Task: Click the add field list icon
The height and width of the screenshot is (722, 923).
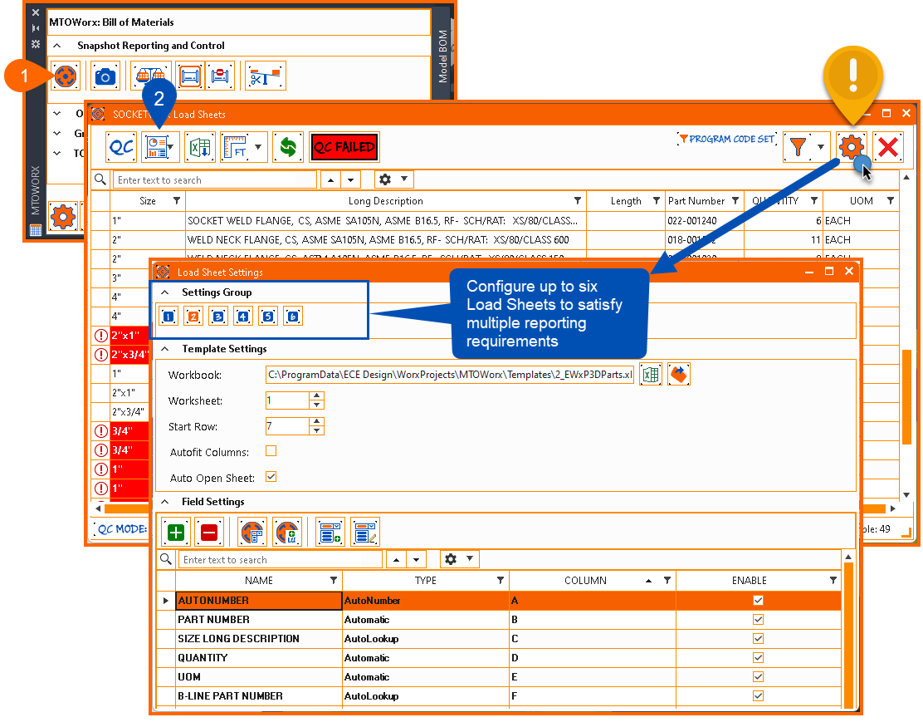Action: coord(330,533)
